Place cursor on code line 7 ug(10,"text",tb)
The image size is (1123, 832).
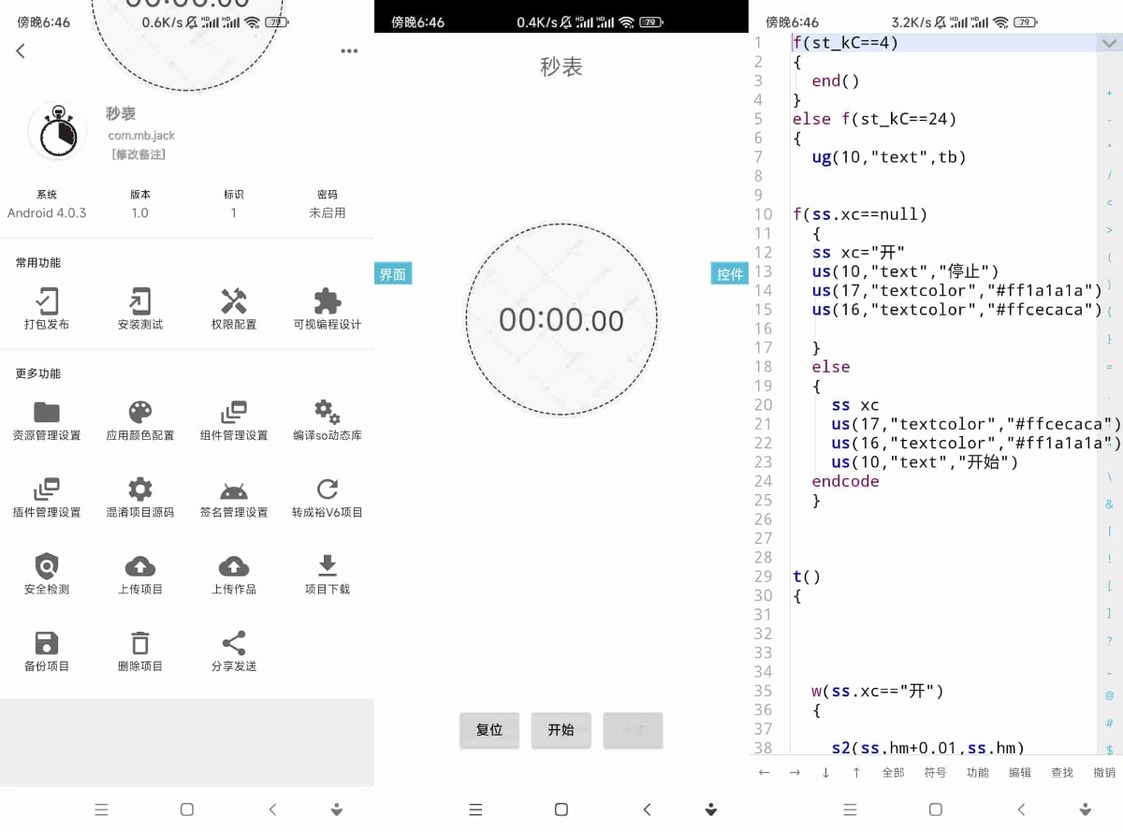pos(889,157)
